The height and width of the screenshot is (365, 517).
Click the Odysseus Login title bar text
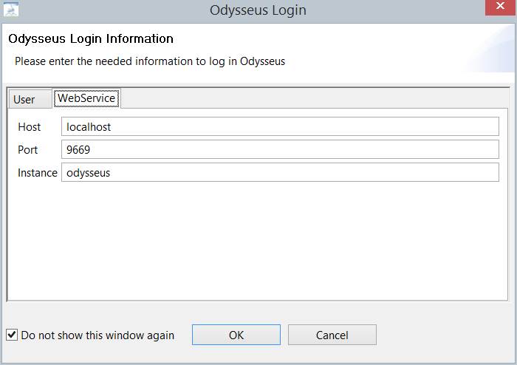pos(258,10)
